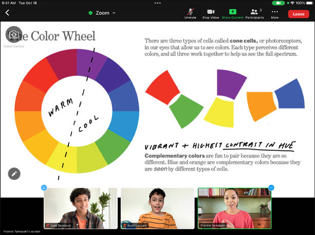Collapse video strip with the minus button
315x235 pixels.
pos(271,188)
